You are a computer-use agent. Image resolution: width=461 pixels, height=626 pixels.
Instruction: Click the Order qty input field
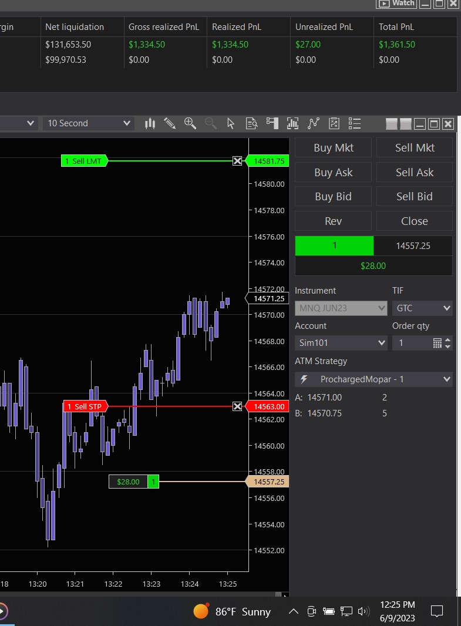(412, 343)
